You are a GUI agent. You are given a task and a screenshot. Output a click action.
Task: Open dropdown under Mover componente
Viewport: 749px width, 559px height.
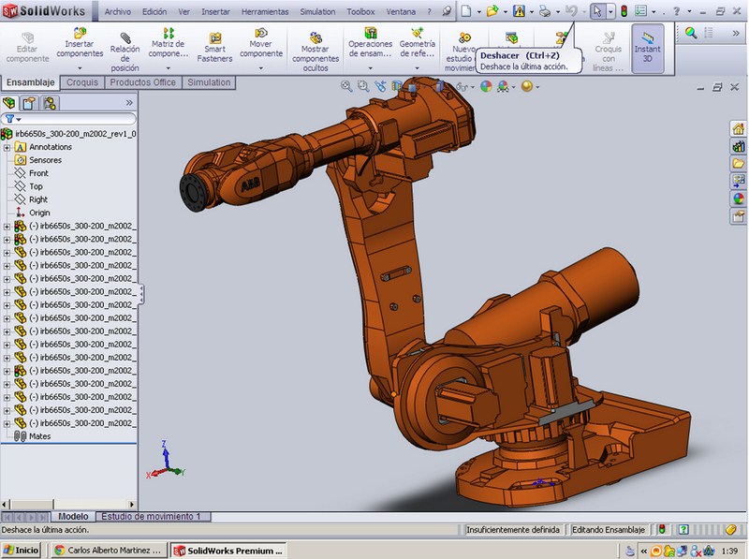(261, 68)
